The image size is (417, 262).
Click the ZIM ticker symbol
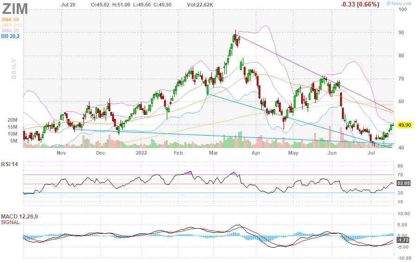click(x=15, y=9)
